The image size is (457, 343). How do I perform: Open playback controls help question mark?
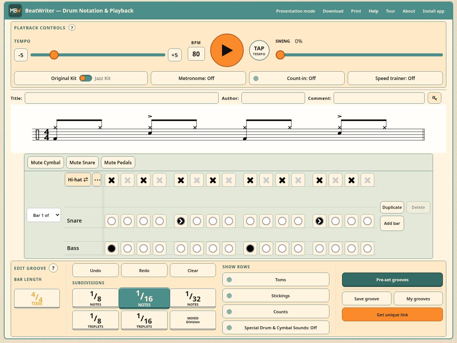(x=72, y=27)
